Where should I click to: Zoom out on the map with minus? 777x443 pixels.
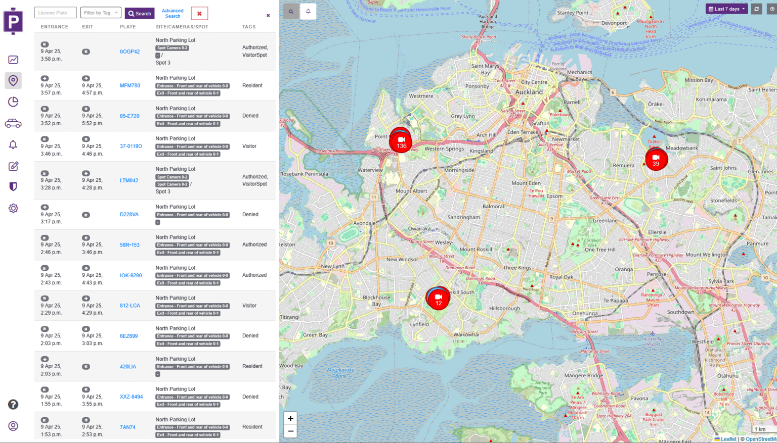290,431
